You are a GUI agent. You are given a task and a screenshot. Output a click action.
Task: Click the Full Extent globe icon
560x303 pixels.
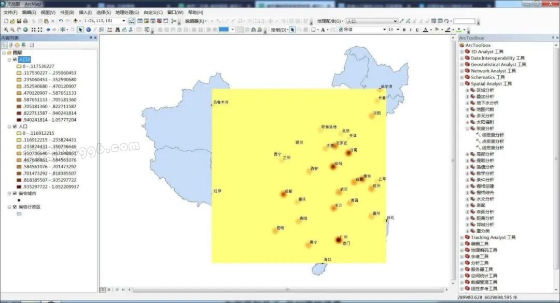(25, 30)
